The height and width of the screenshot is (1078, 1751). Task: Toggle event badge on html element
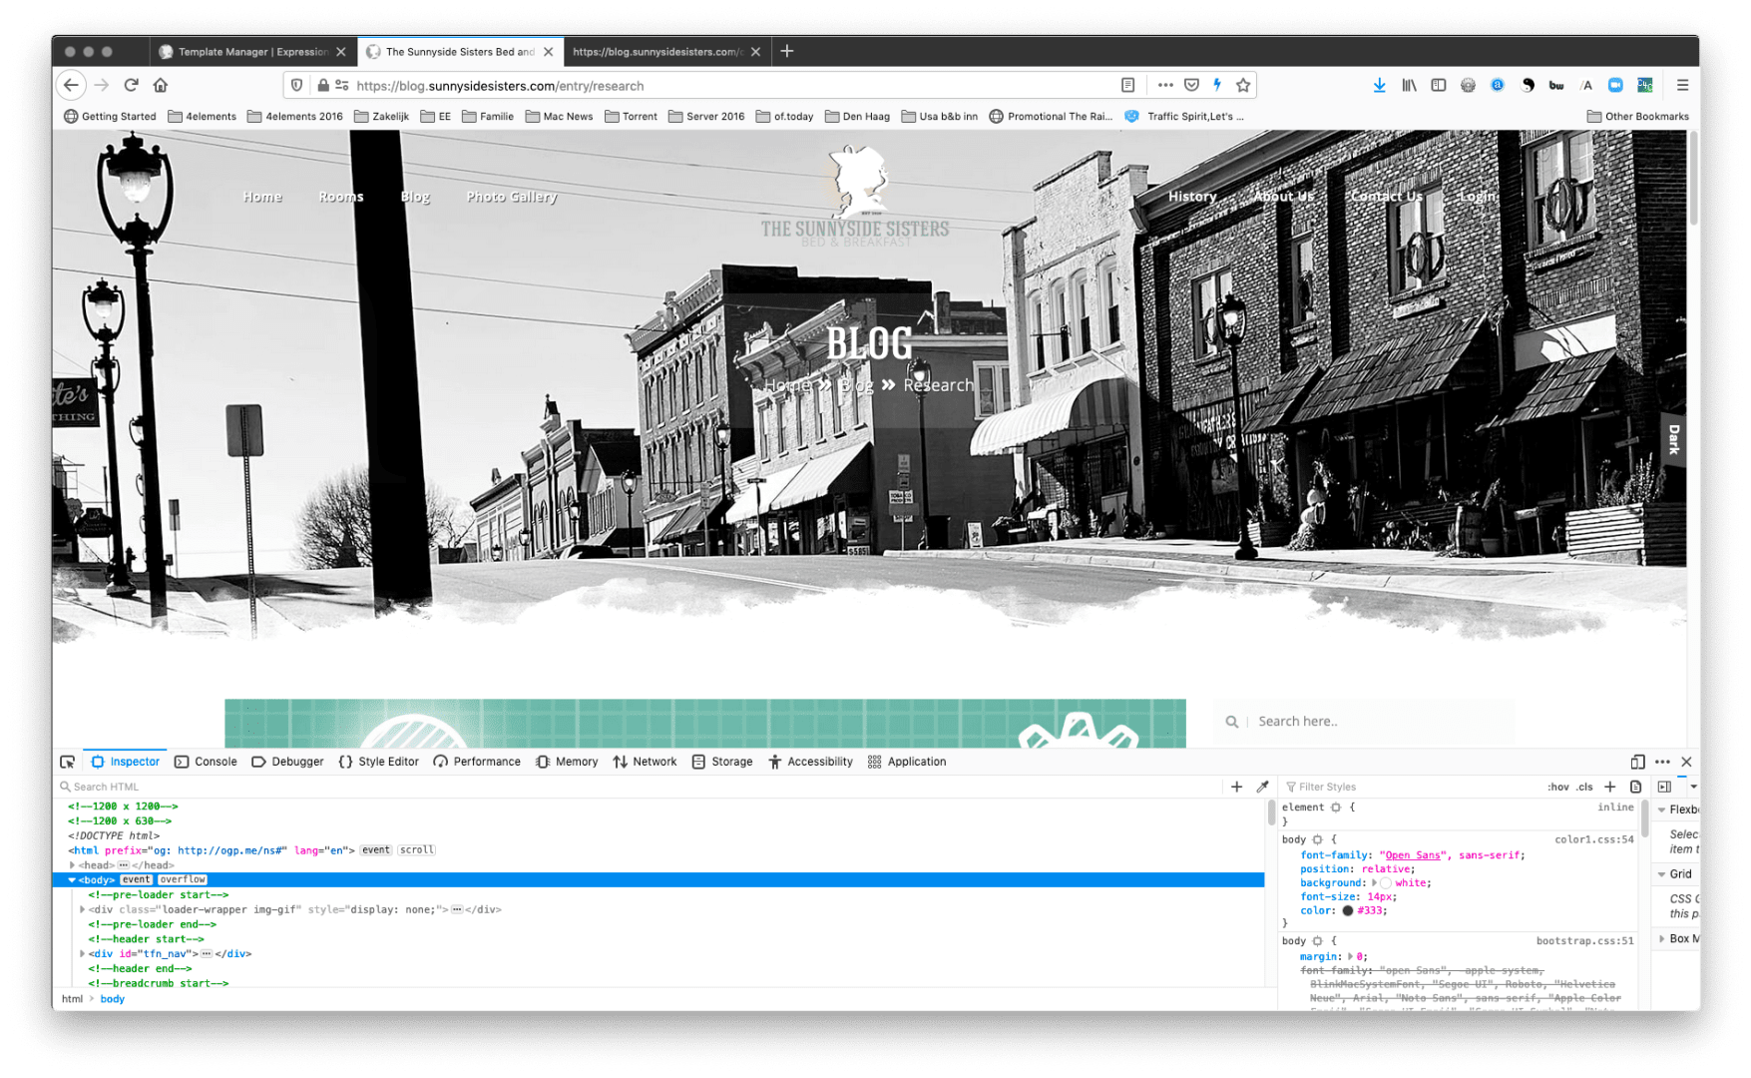coord(376,850)
